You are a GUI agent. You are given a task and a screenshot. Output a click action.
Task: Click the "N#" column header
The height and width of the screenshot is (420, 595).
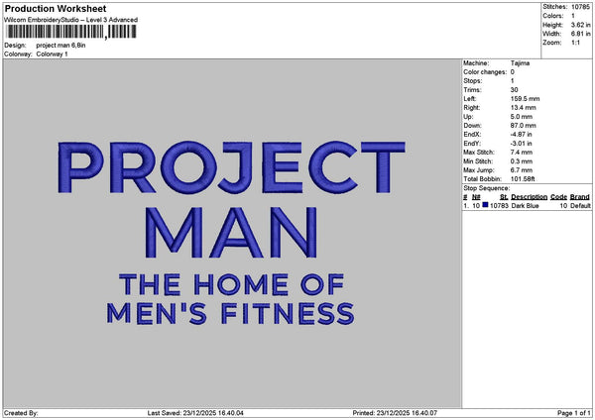(x=476, y=197)
